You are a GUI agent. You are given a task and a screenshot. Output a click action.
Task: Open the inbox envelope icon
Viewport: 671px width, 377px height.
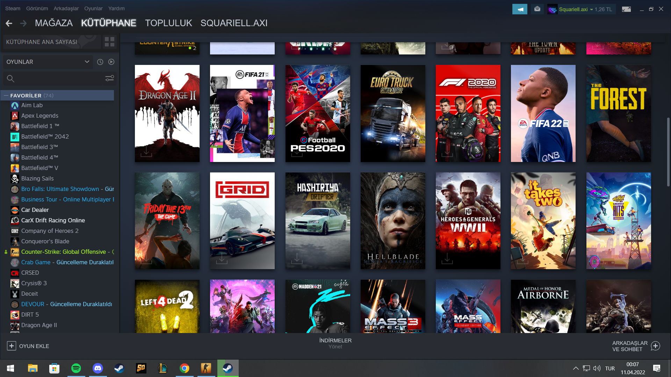537,9
